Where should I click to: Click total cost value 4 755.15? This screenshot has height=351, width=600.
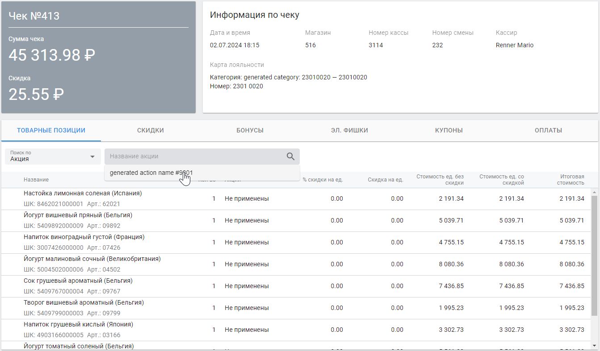tap(572, 242)
